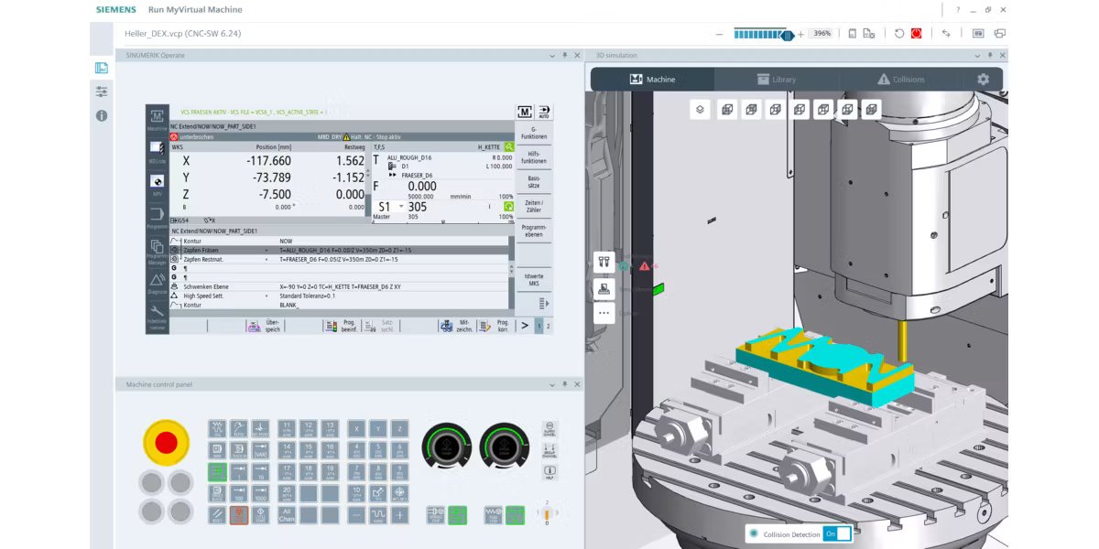Viewport: 1099px width, 549px height.
Task: Click the HELP info key on panel
Action: point(549,472)
